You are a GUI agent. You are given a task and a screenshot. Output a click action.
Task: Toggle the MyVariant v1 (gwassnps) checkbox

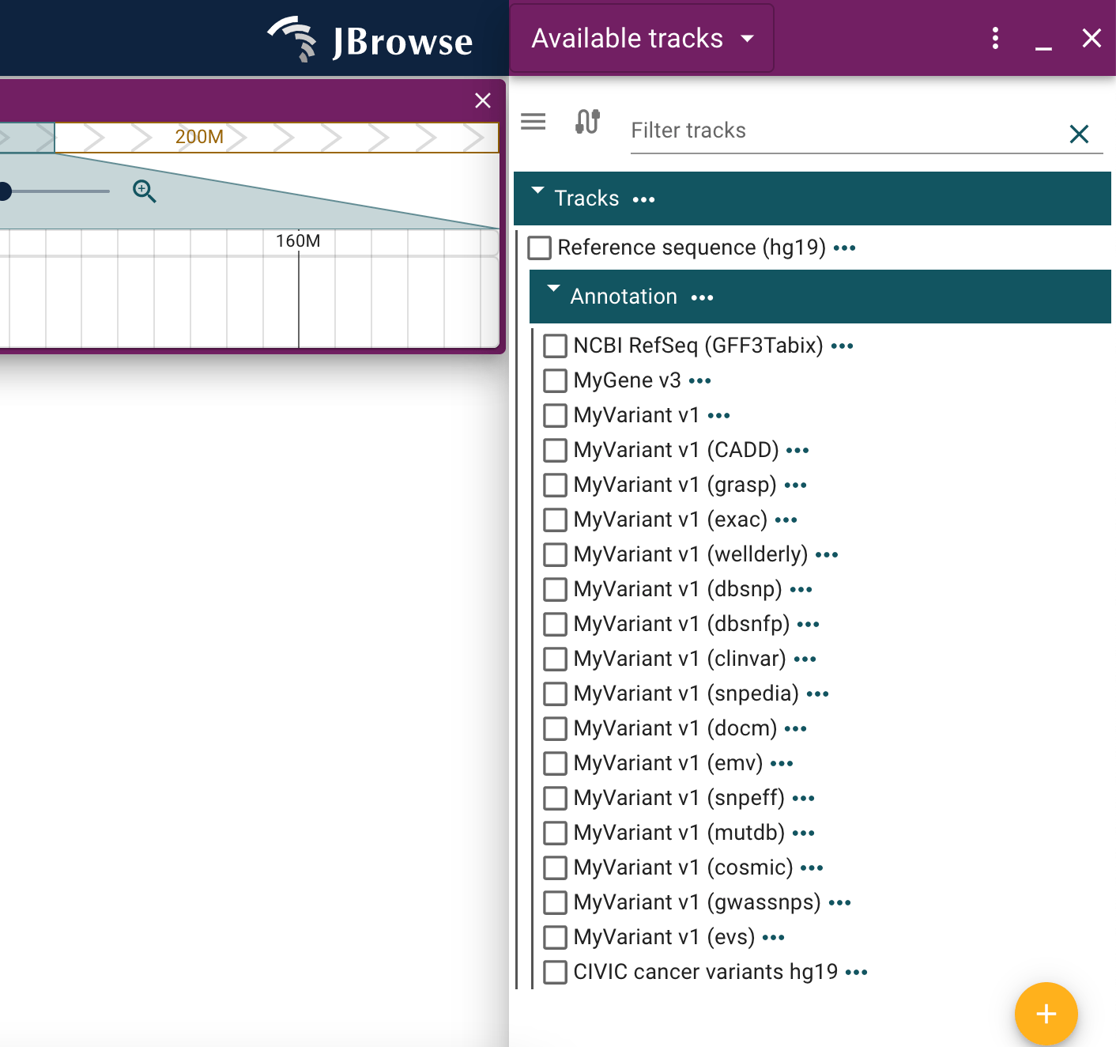(x=556, y=902)
